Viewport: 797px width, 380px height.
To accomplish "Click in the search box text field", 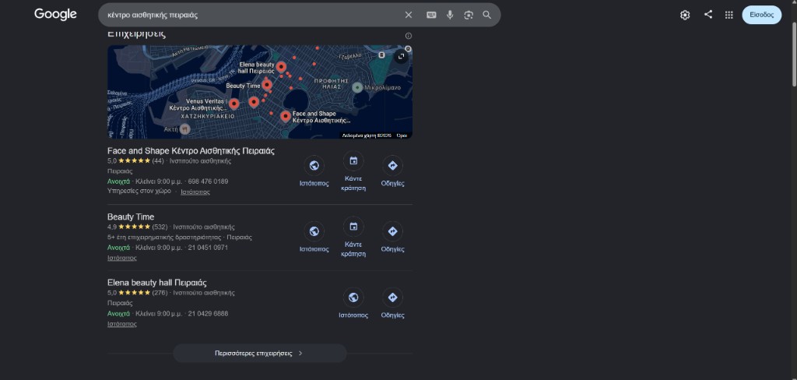I will click(x=251, y=15).
